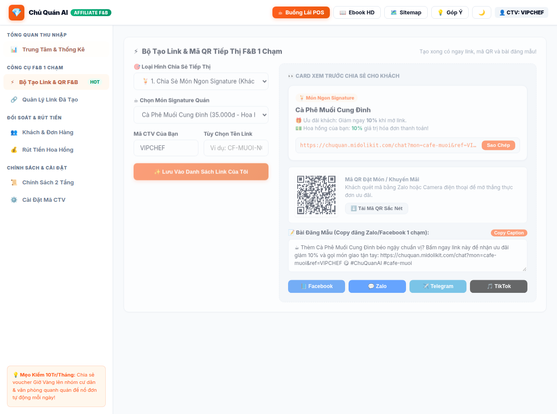The image size is (557, 414).
Task: Click the AFFILIATE F&B badge
Action: click(91, 13)
